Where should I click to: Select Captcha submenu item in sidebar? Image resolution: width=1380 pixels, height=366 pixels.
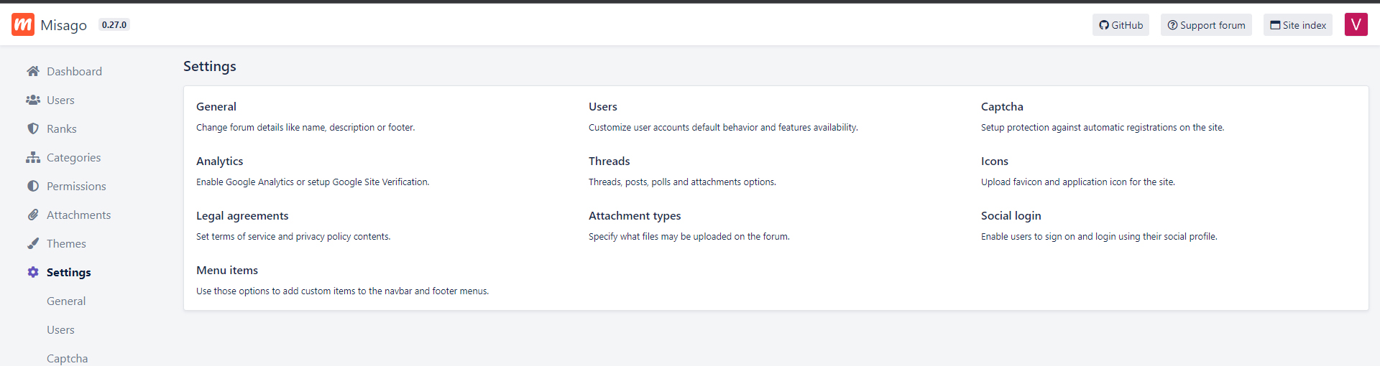click(x=68, y=358)
